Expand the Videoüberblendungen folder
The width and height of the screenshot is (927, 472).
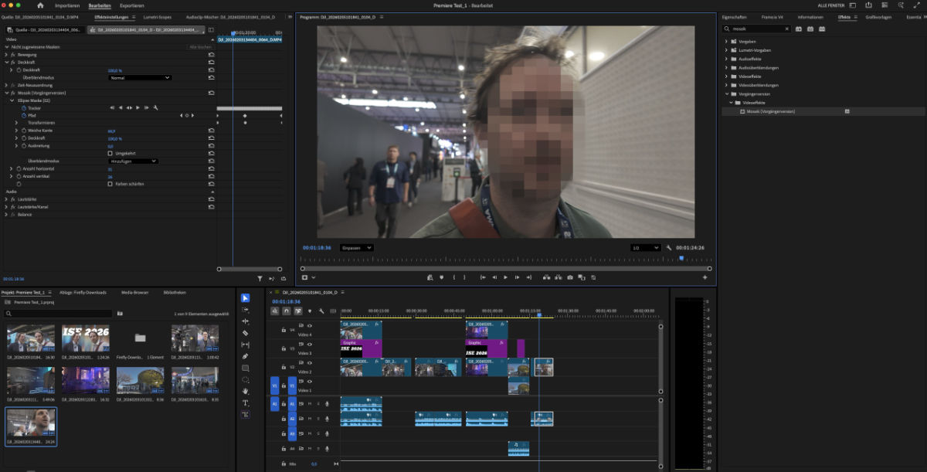click(x=726, y=85)
